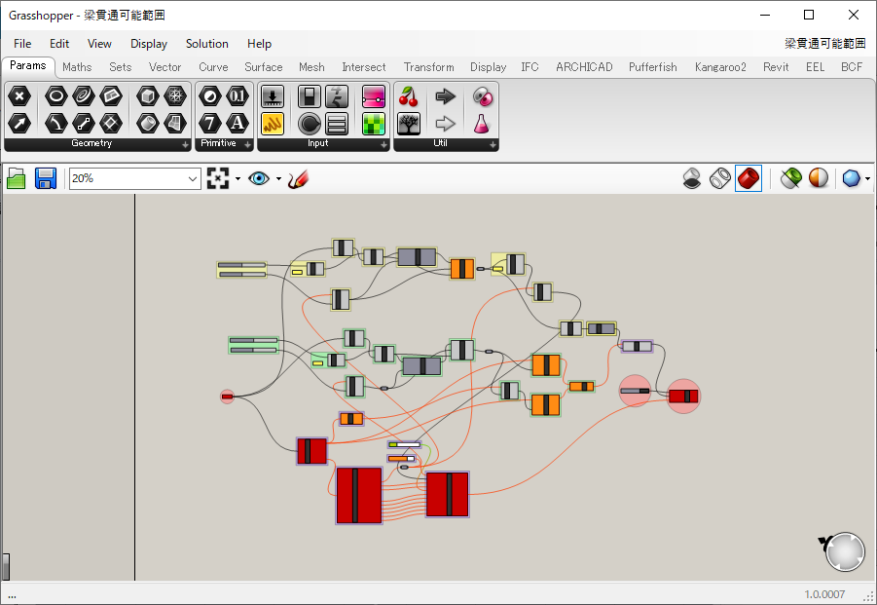Choose the white arrow Cluster Output icon
877x605 pixels.
[x=445, y=123]
